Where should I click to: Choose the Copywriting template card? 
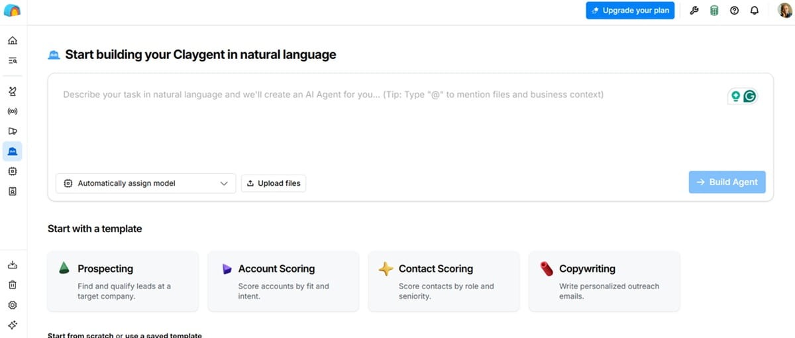(x=604, y=281)
